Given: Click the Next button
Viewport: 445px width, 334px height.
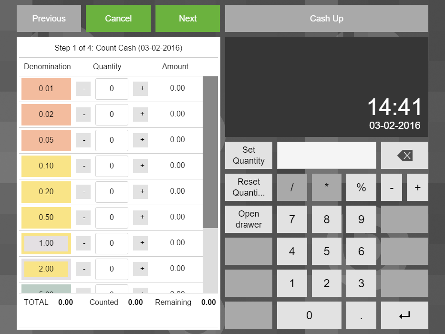Looking at the screenshot, I should (x=187, y=19).
